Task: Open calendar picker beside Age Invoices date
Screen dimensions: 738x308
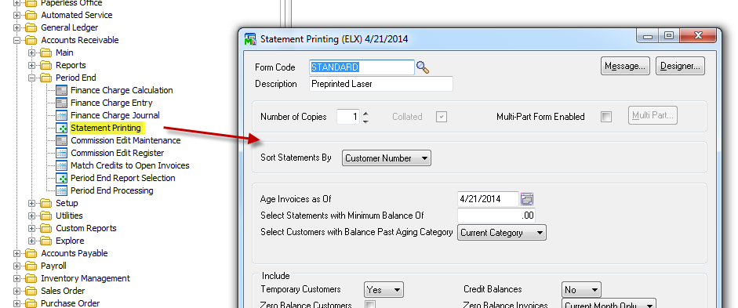Action: [527, 199]
